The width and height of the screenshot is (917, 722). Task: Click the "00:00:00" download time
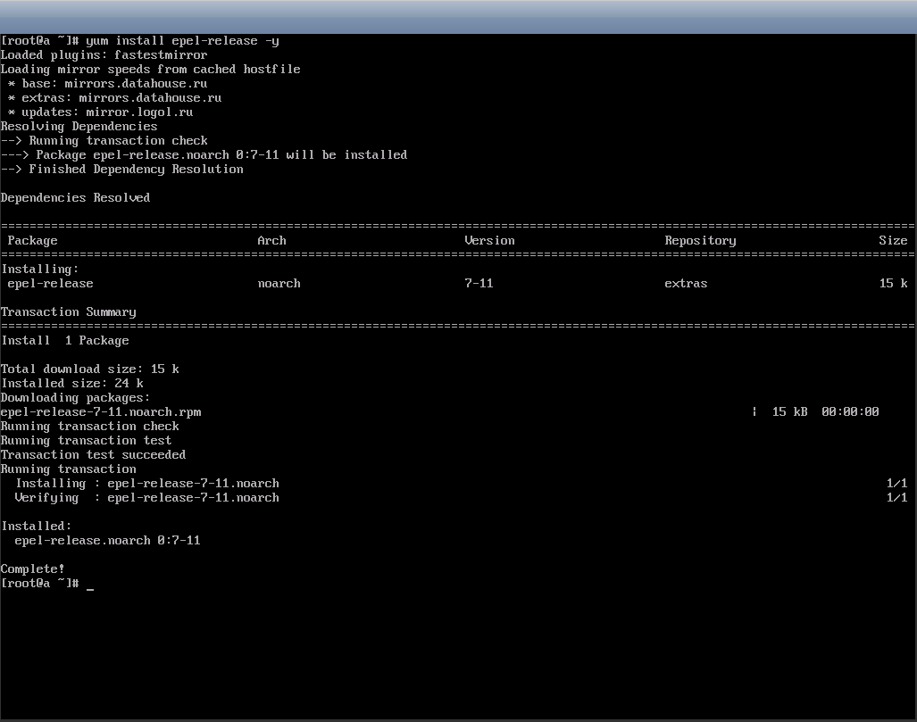pyautogui.click(x=850, y=412)
